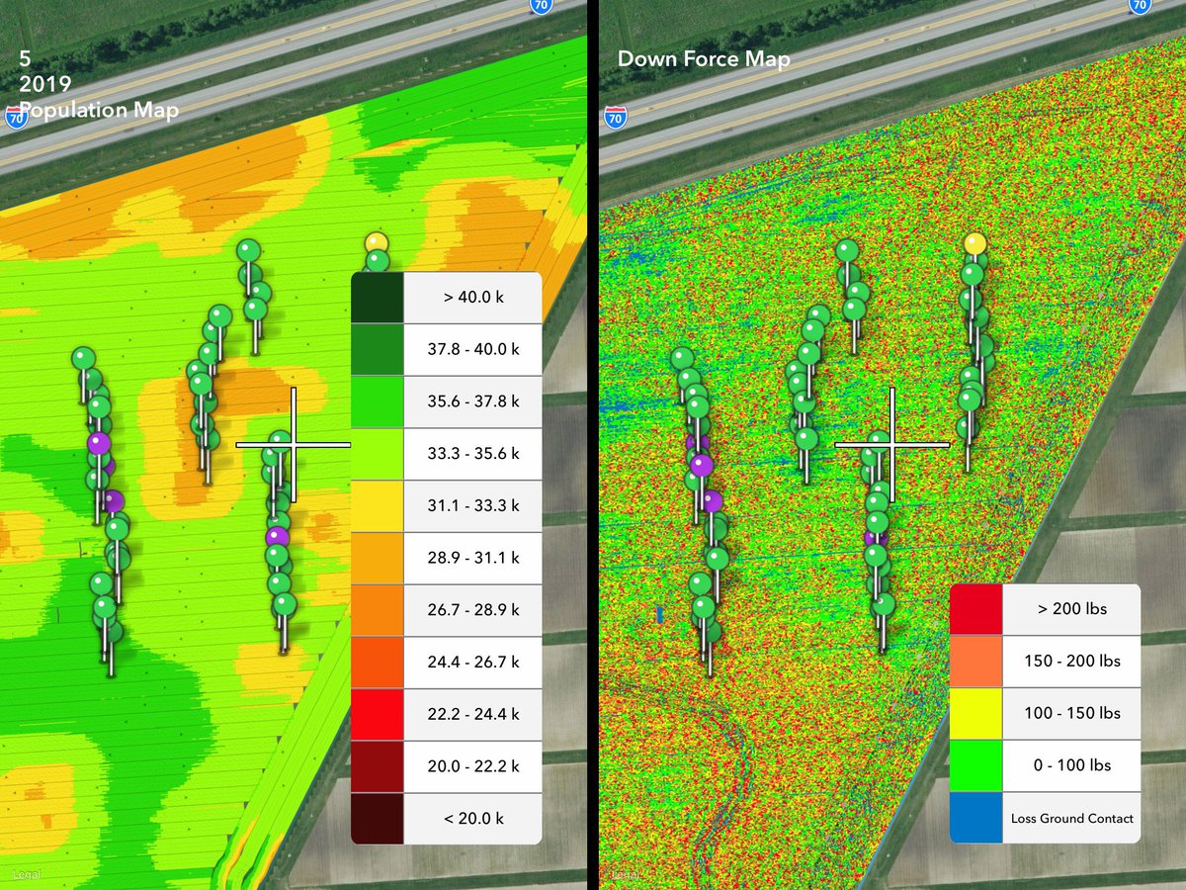The height and width of the screenshot is (890, 1186).
Task: Select the 'Loss Ground Contact' legend label
Action: pos(1071,818)
